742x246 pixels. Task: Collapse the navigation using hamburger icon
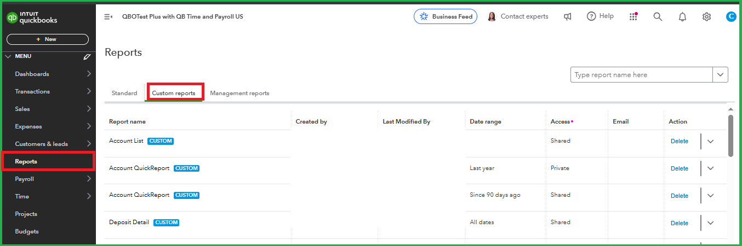tap(108, 17)
